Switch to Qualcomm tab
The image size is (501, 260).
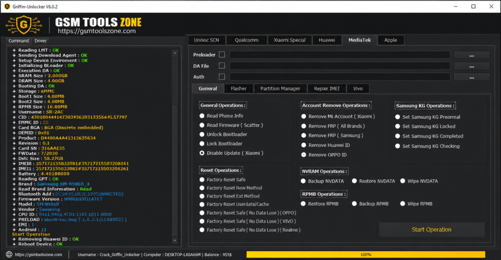[x=247, y=40]
